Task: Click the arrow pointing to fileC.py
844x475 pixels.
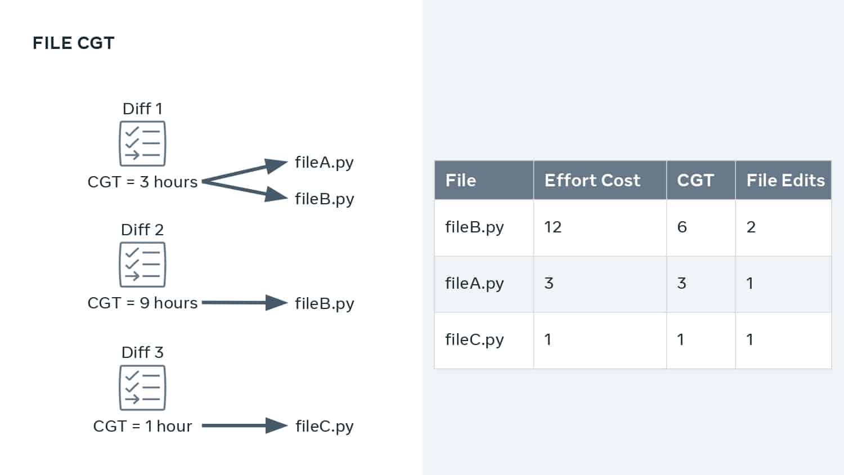Action: 245,425
